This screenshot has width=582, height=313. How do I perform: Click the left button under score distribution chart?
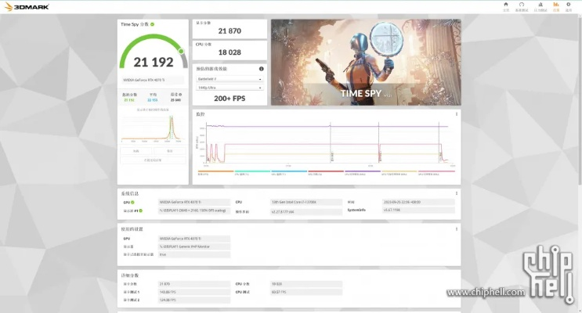click(x=136, y=151)
